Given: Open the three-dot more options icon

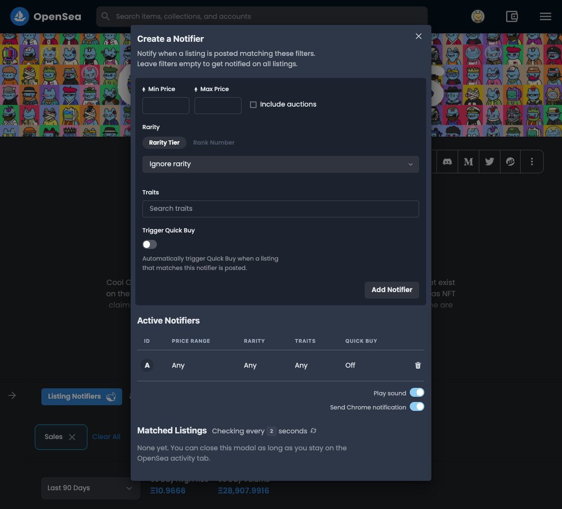Looking at the screenshot, I should pyautogui.click(x=531, y=162).
